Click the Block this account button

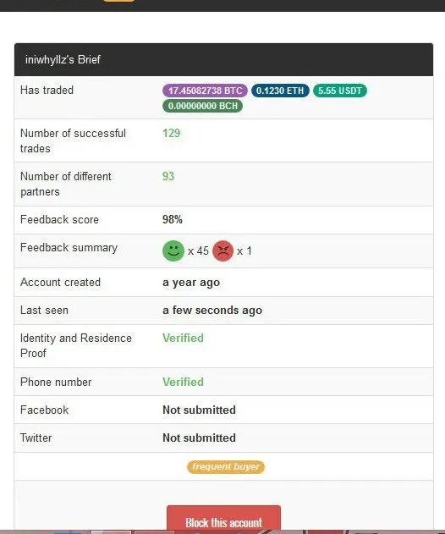tap(223, 520)
